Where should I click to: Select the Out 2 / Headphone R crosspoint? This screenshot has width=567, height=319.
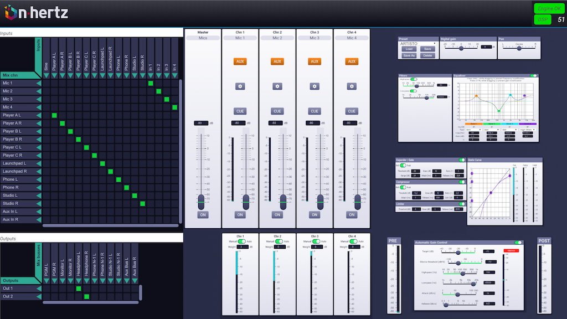(86, 297)
